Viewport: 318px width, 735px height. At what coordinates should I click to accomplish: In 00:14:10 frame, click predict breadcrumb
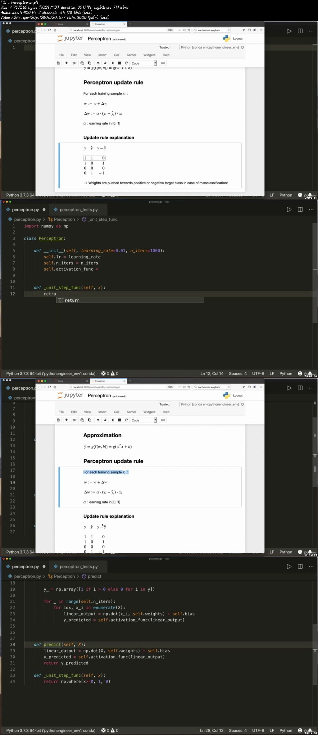click(x=92, y=576)
